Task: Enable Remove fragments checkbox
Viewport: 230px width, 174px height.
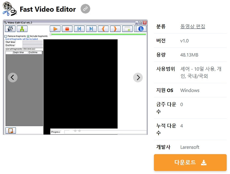Action: pos(6,36)
